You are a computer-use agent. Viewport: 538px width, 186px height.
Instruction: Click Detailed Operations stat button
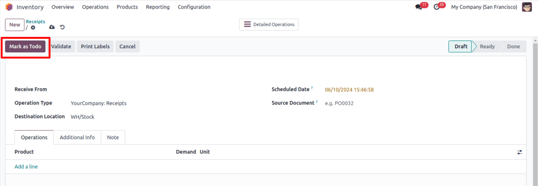pyautogui.click(x=269, y=25)
